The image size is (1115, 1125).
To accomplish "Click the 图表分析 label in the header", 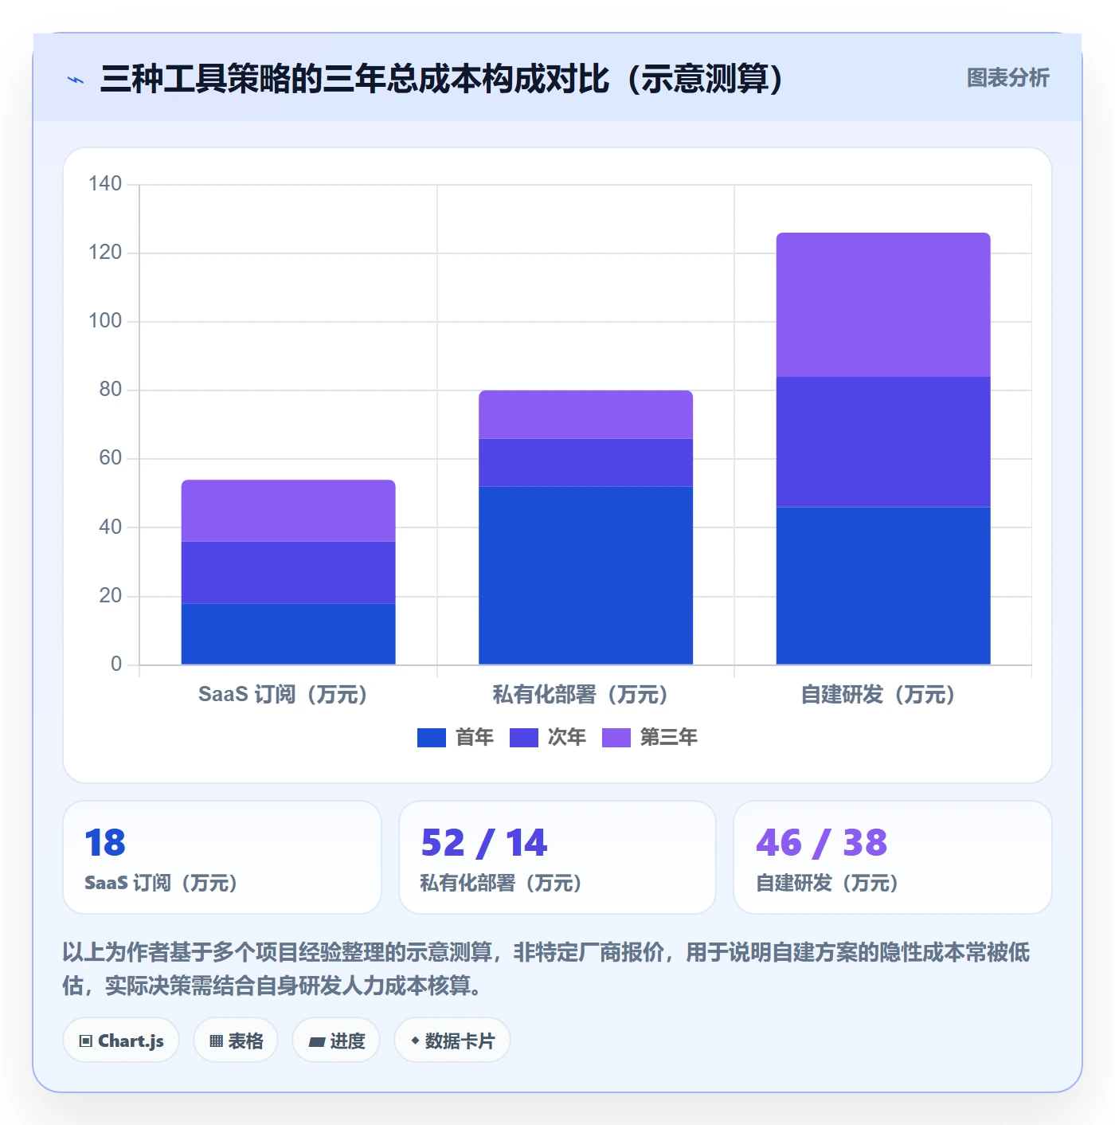I will point(1007,78).
